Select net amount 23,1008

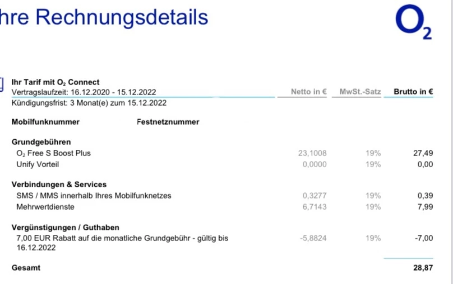tap(312, 153)
